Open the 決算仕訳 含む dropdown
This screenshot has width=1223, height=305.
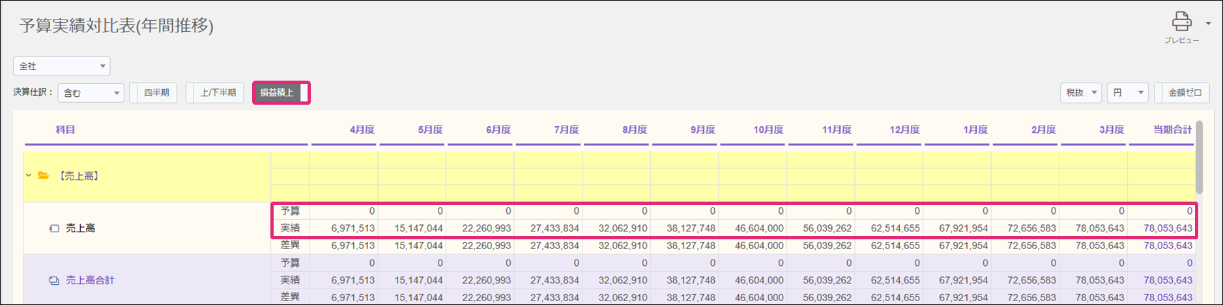click(x=91, y=92)
